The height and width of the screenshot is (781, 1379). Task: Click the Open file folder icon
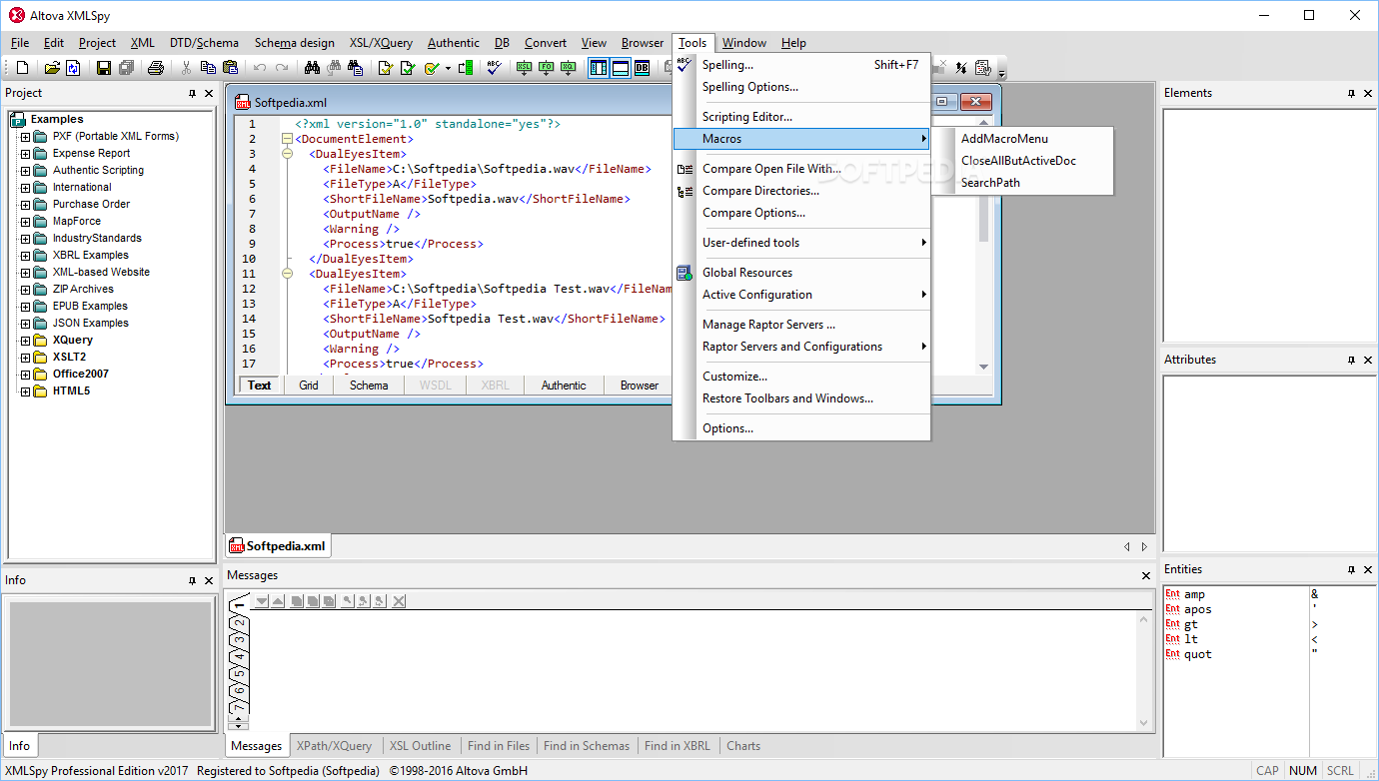click(x=52, y=68)
